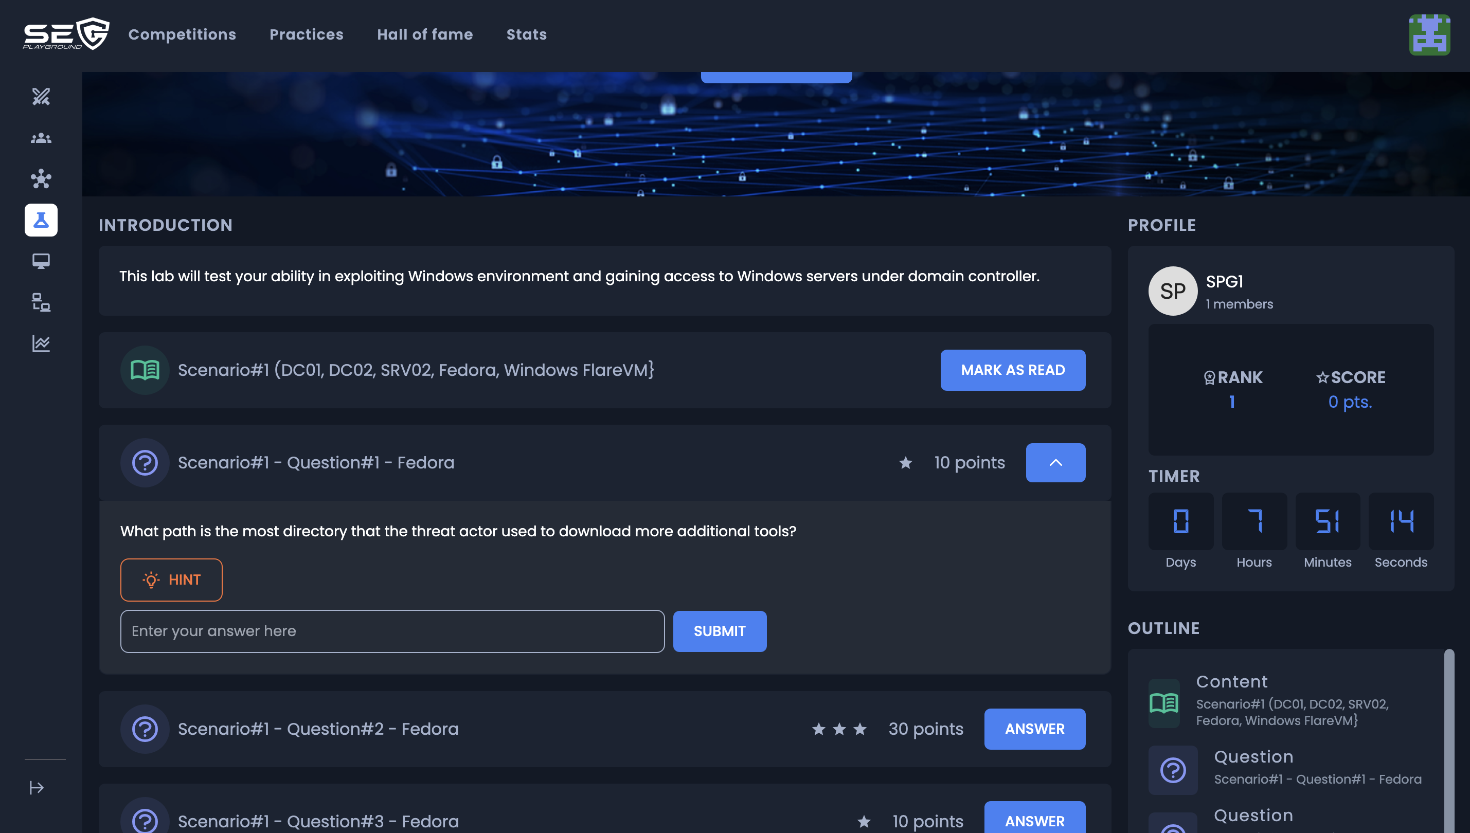Expand Question#2 via ANSWER button

(x=1034, y=728)
